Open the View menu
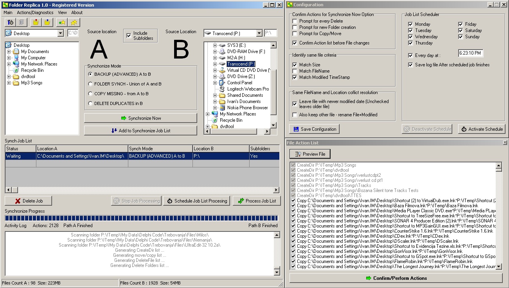Viewport: 509px width, 288px height. click(x=62, y=12)
